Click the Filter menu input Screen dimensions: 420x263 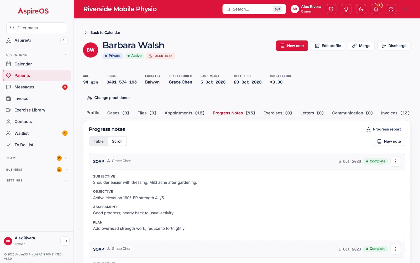coord(37,28)
